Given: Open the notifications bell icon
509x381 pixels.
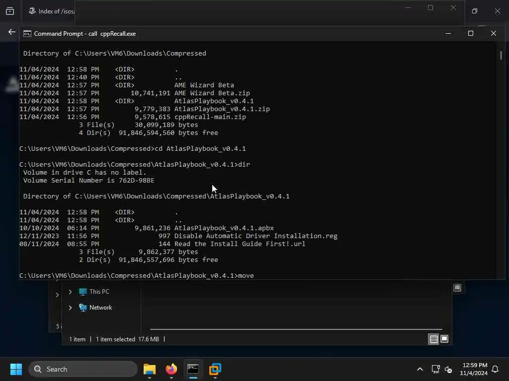Looking at the screenshot, I should pos(495,369).
